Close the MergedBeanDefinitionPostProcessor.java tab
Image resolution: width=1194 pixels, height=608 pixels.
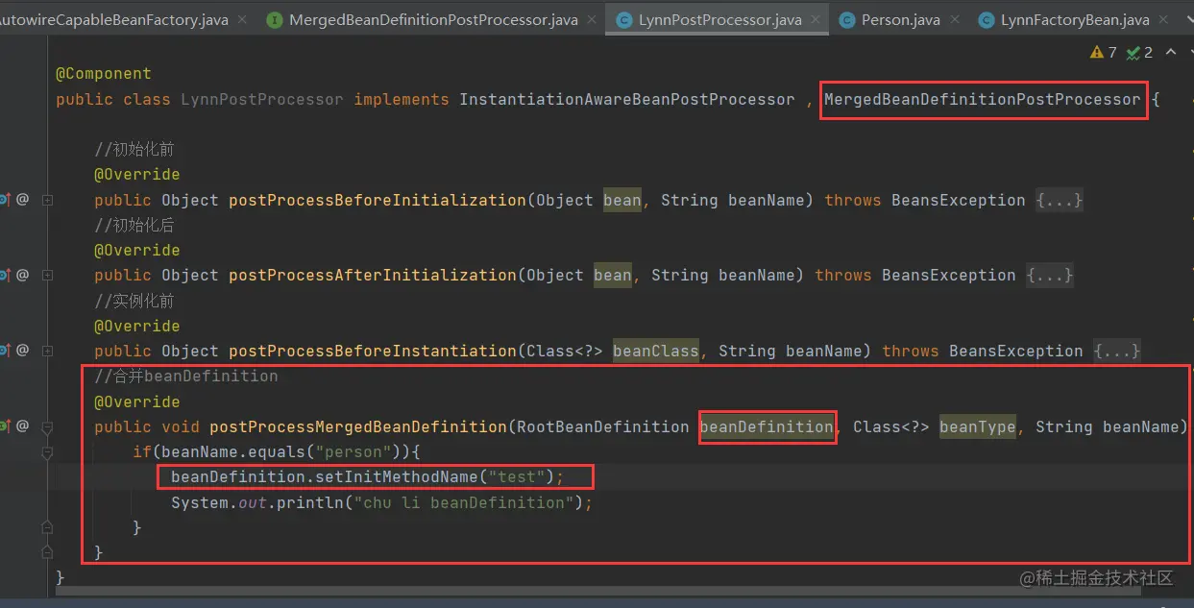coord(590,19)
